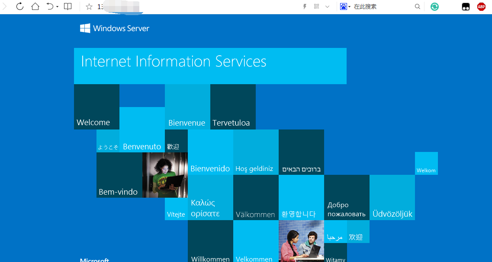Open the reading mode book icon
Viewport: 492px width, 262px height.
pyautogui.click(x=68, y=6)
